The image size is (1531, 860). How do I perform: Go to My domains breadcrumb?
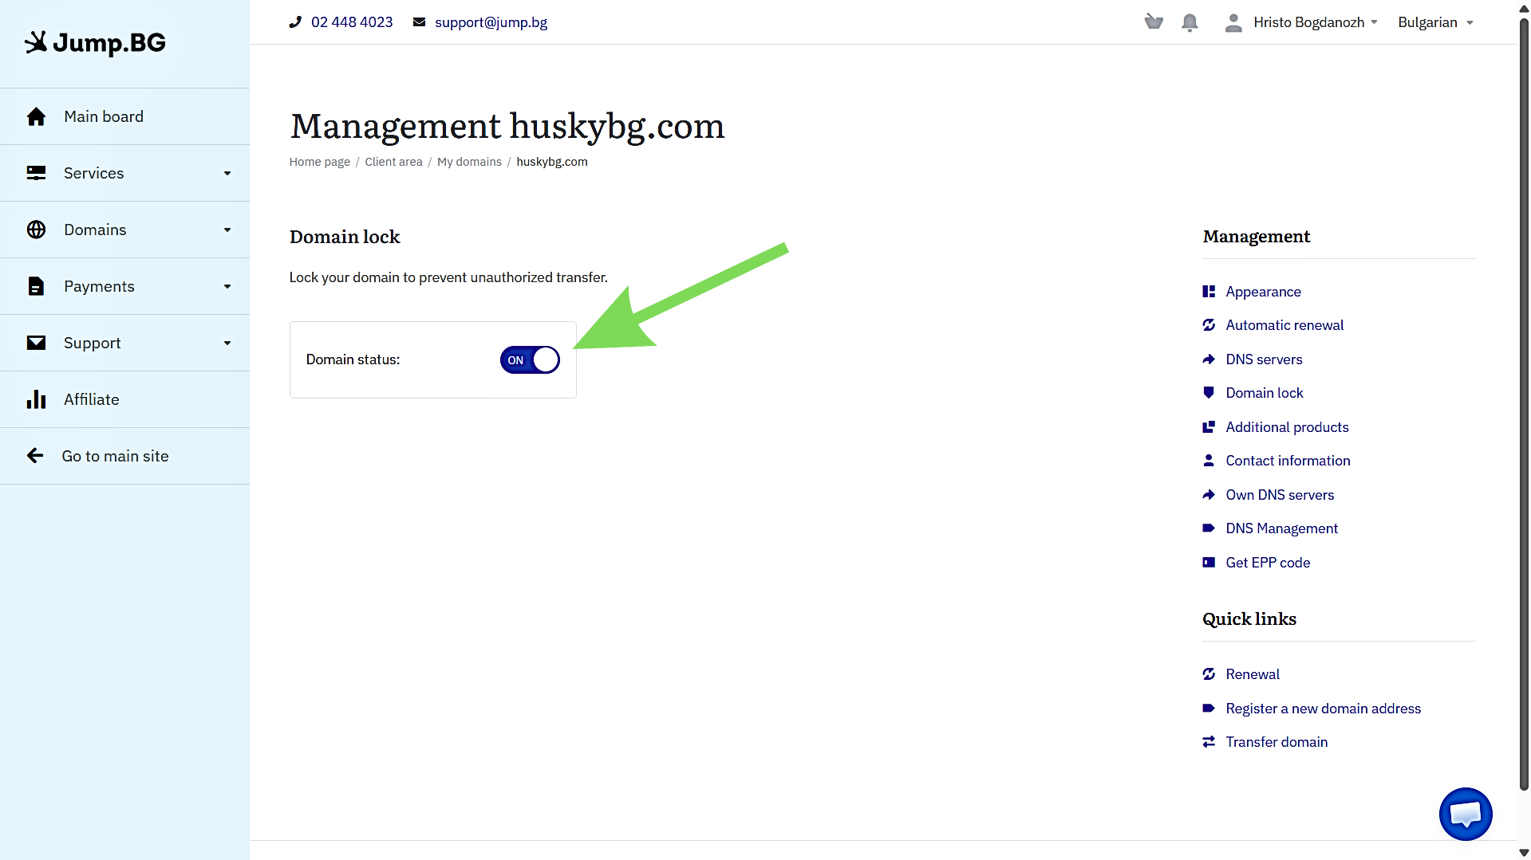(x=469, y=162)
